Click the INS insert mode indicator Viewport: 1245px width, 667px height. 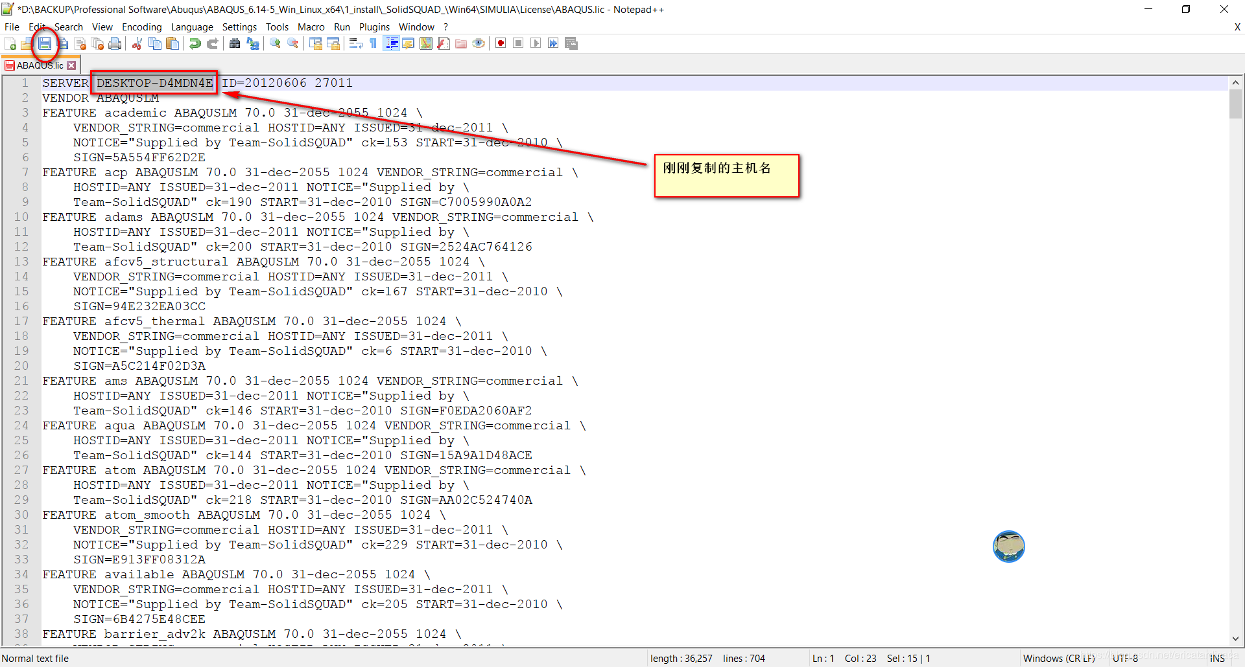[1217, 658]
